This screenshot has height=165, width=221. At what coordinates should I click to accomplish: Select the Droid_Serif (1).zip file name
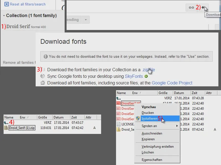pos(22,128)
